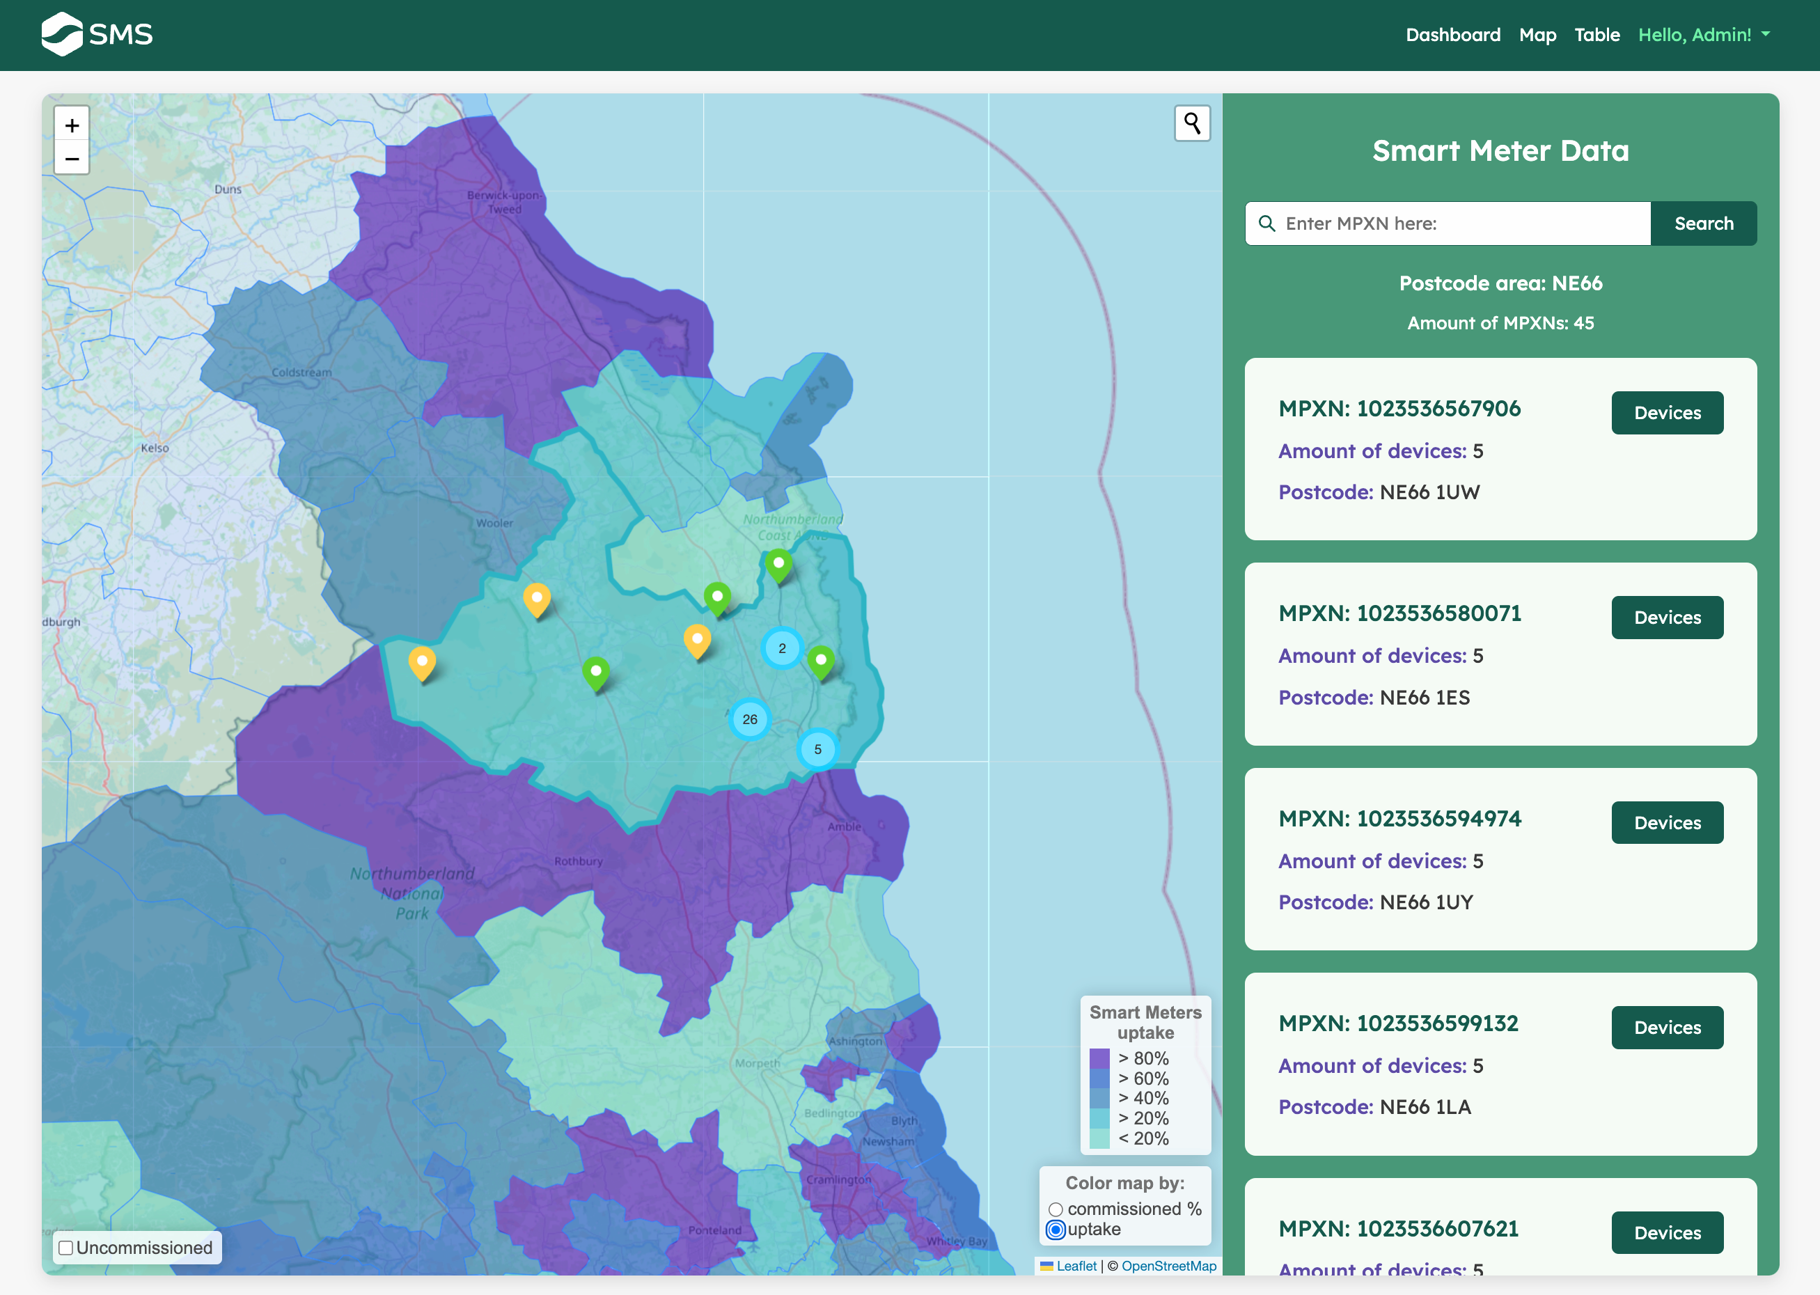Click the Smart Meter Data title
This screenshot has width=1820, height=1295.
pos(1500,150)
